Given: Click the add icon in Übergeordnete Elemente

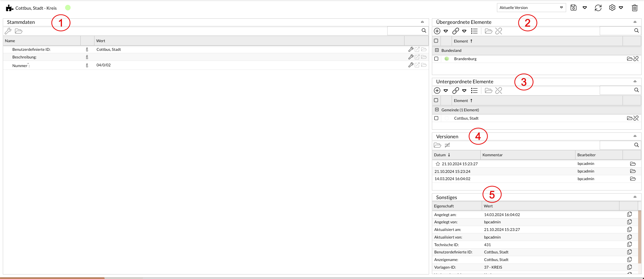Looking at the screenshot, I should point(437,31).
